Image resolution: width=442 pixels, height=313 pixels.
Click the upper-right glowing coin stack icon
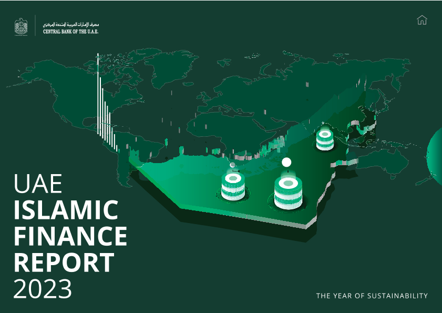[325, 139]
